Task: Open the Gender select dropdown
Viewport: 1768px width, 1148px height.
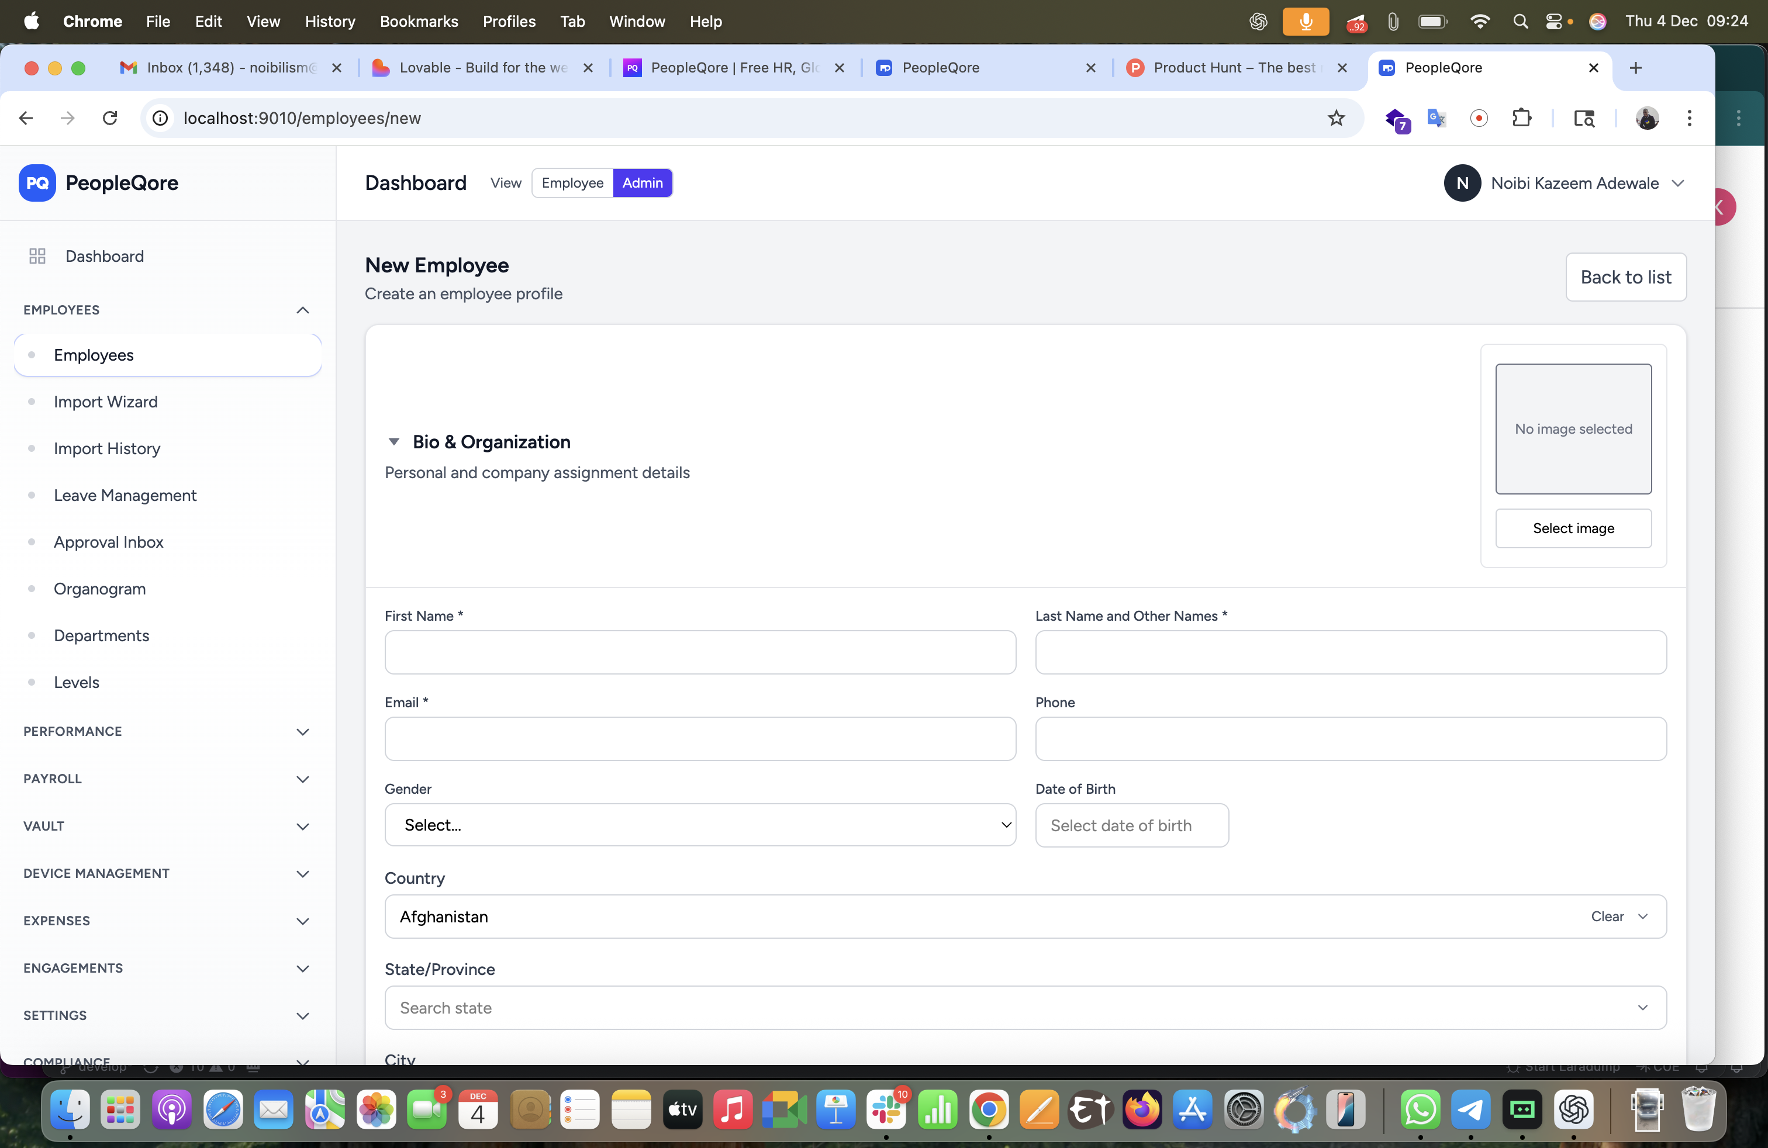Action: (x=700, y=825)
